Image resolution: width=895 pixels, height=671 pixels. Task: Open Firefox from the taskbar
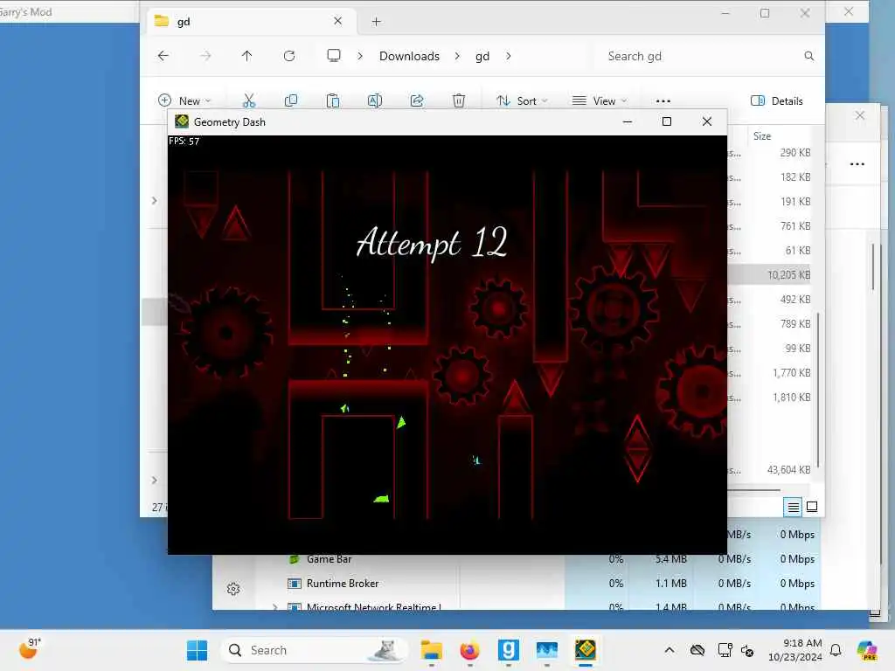point(469,650)
